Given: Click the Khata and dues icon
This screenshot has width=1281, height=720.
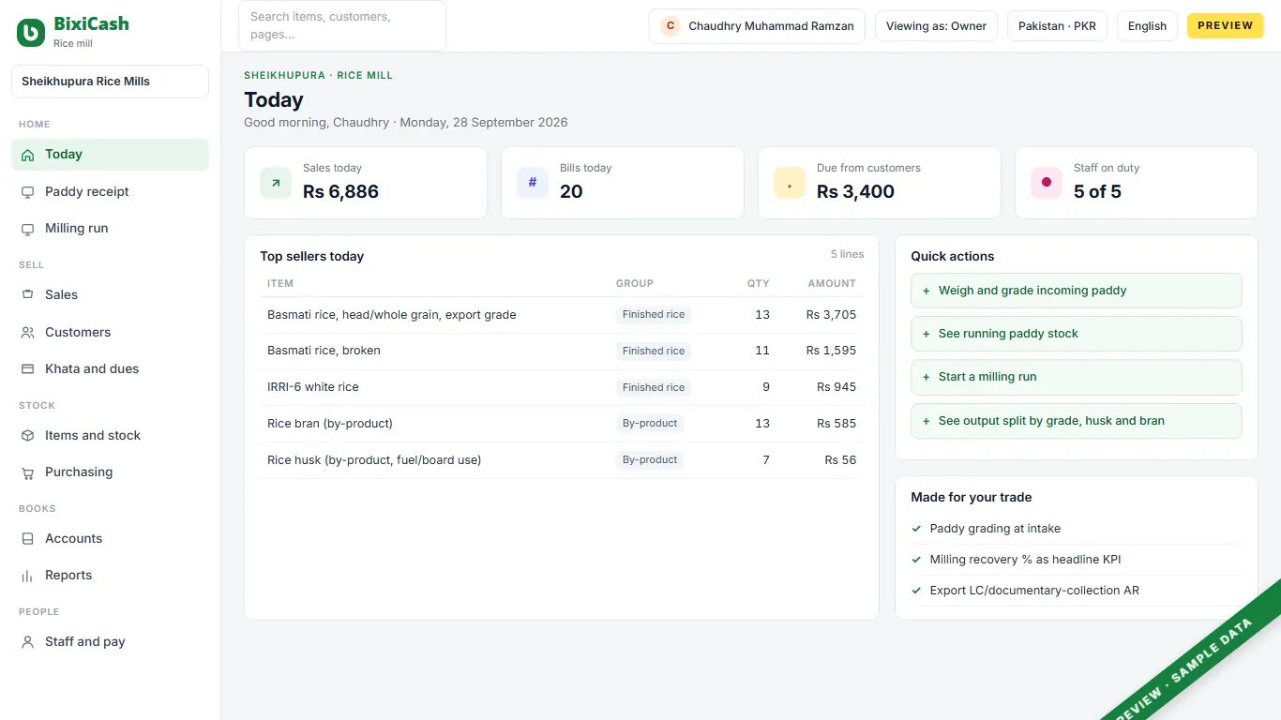Looking at the screenshot, I should tap(27, 369).
